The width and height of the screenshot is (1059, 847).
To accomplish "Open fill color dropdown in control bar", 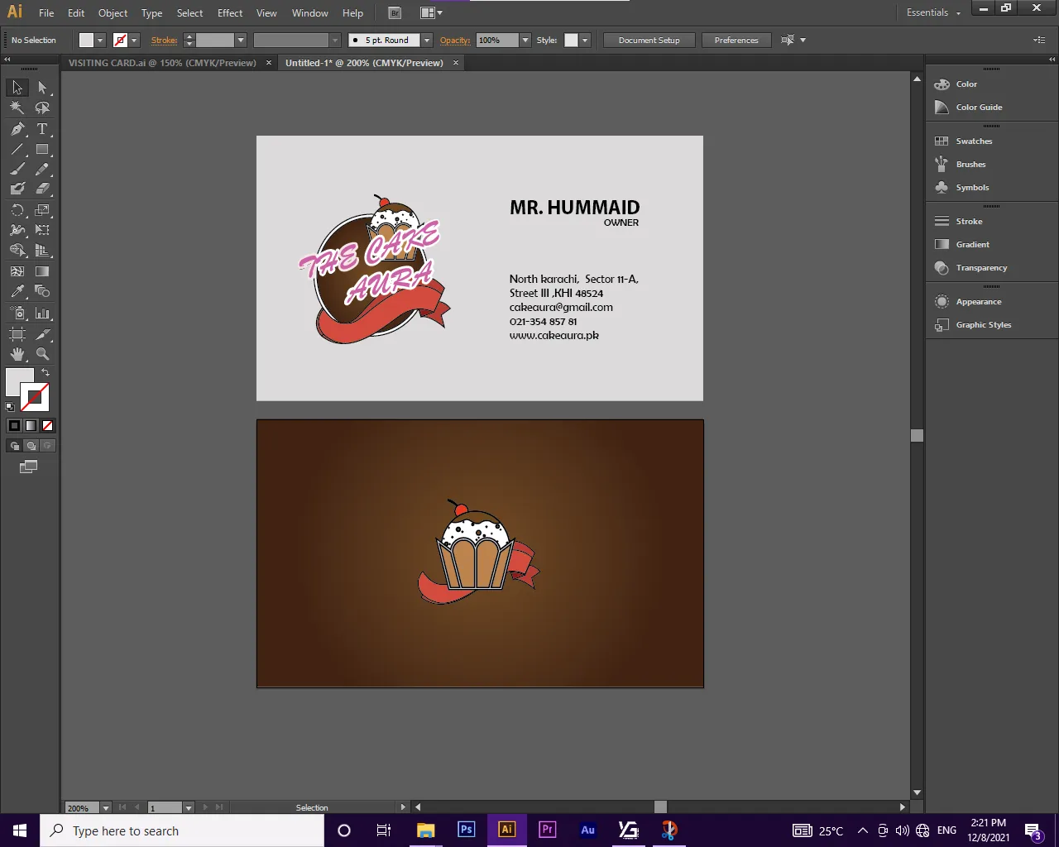I will point(100,41).
